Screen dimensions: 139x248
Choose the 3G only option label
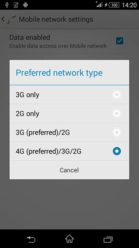coord(27,95)
